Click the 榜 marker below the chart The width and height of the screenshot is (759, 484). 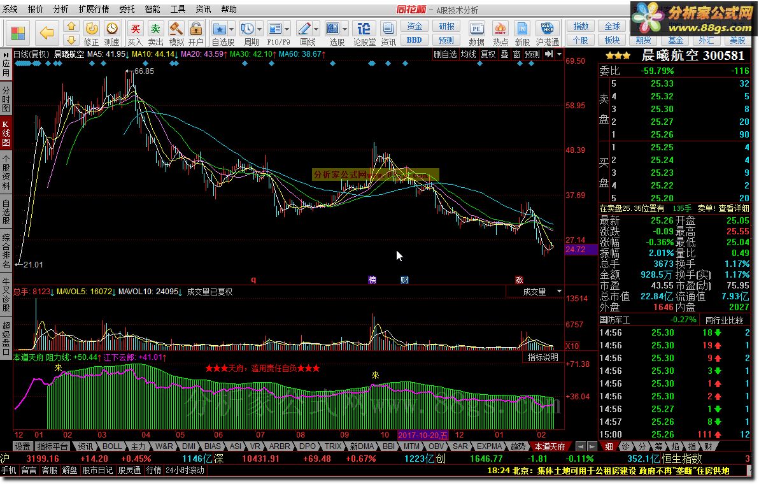coord(372,280)
